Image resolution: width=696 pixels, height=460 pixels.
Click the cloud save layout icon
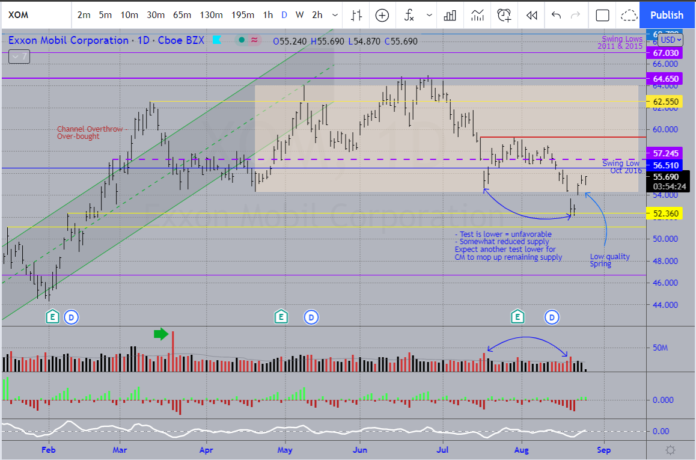pos(629,15)
